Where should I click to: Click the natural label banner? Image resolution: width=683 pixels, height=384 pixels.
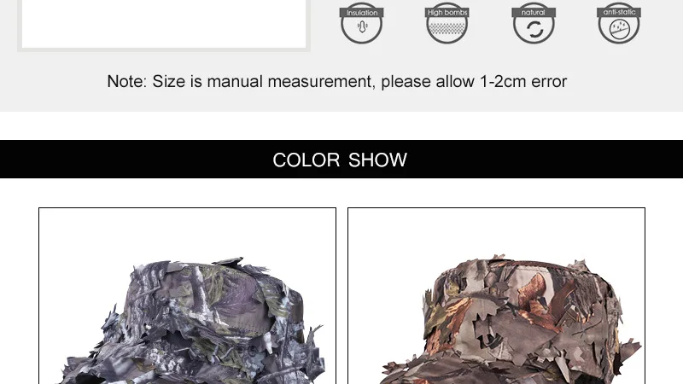coord(534,12)
